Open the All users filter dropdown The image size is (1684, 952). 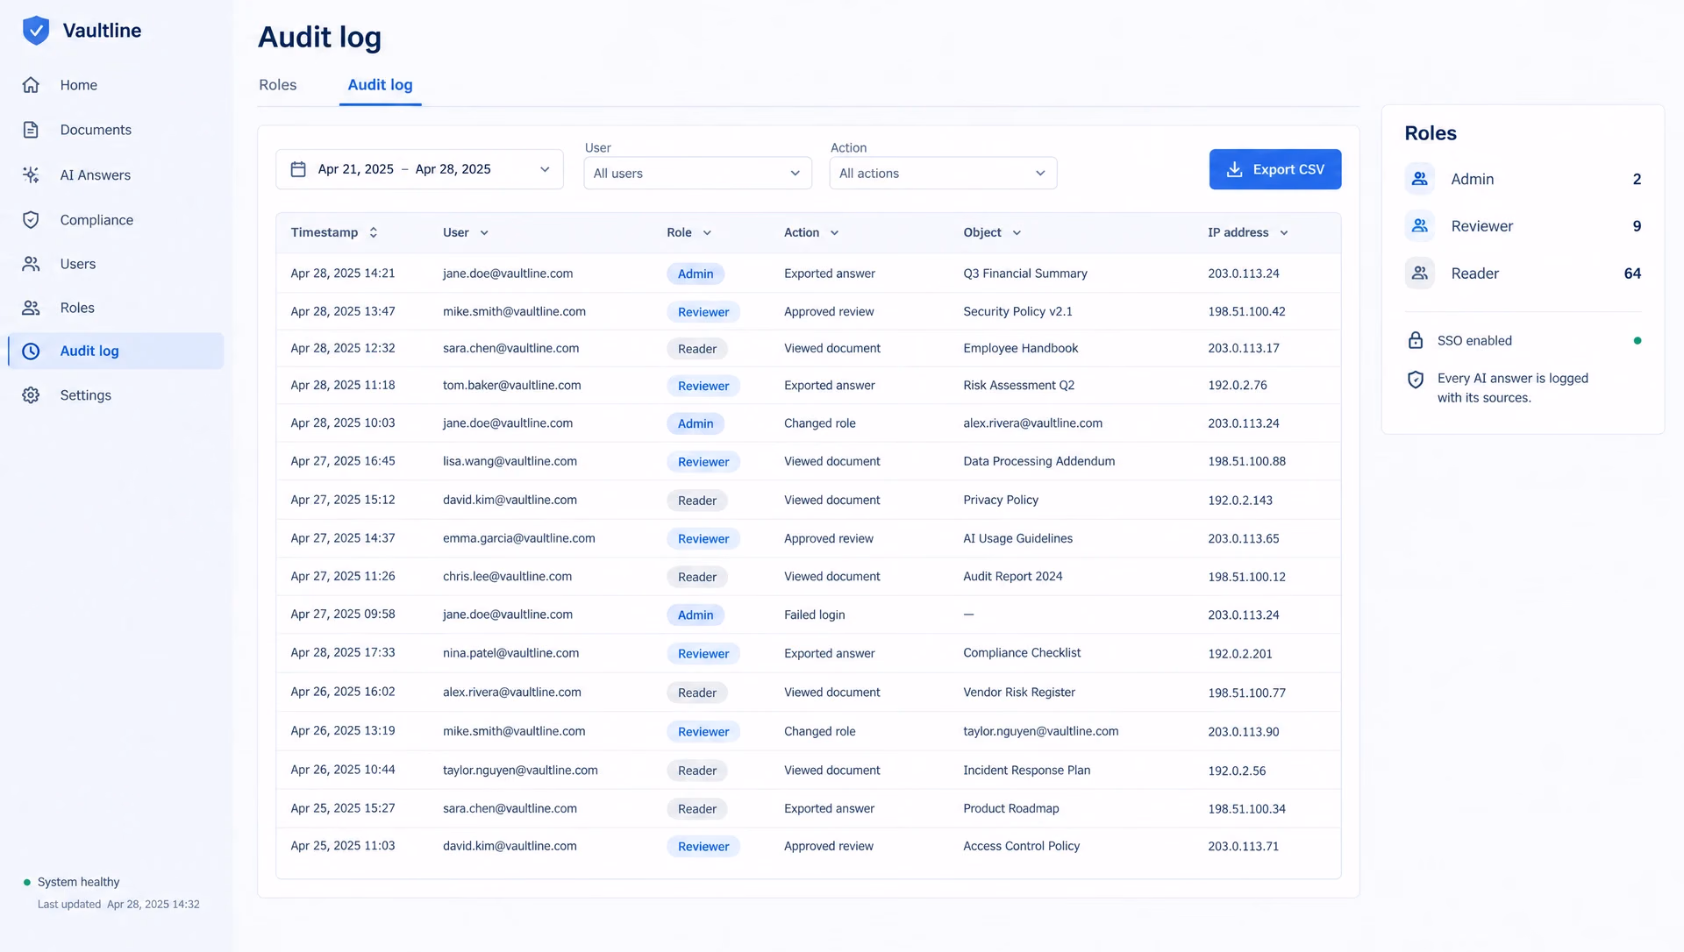pyautogui.click(x=697, y=174)
